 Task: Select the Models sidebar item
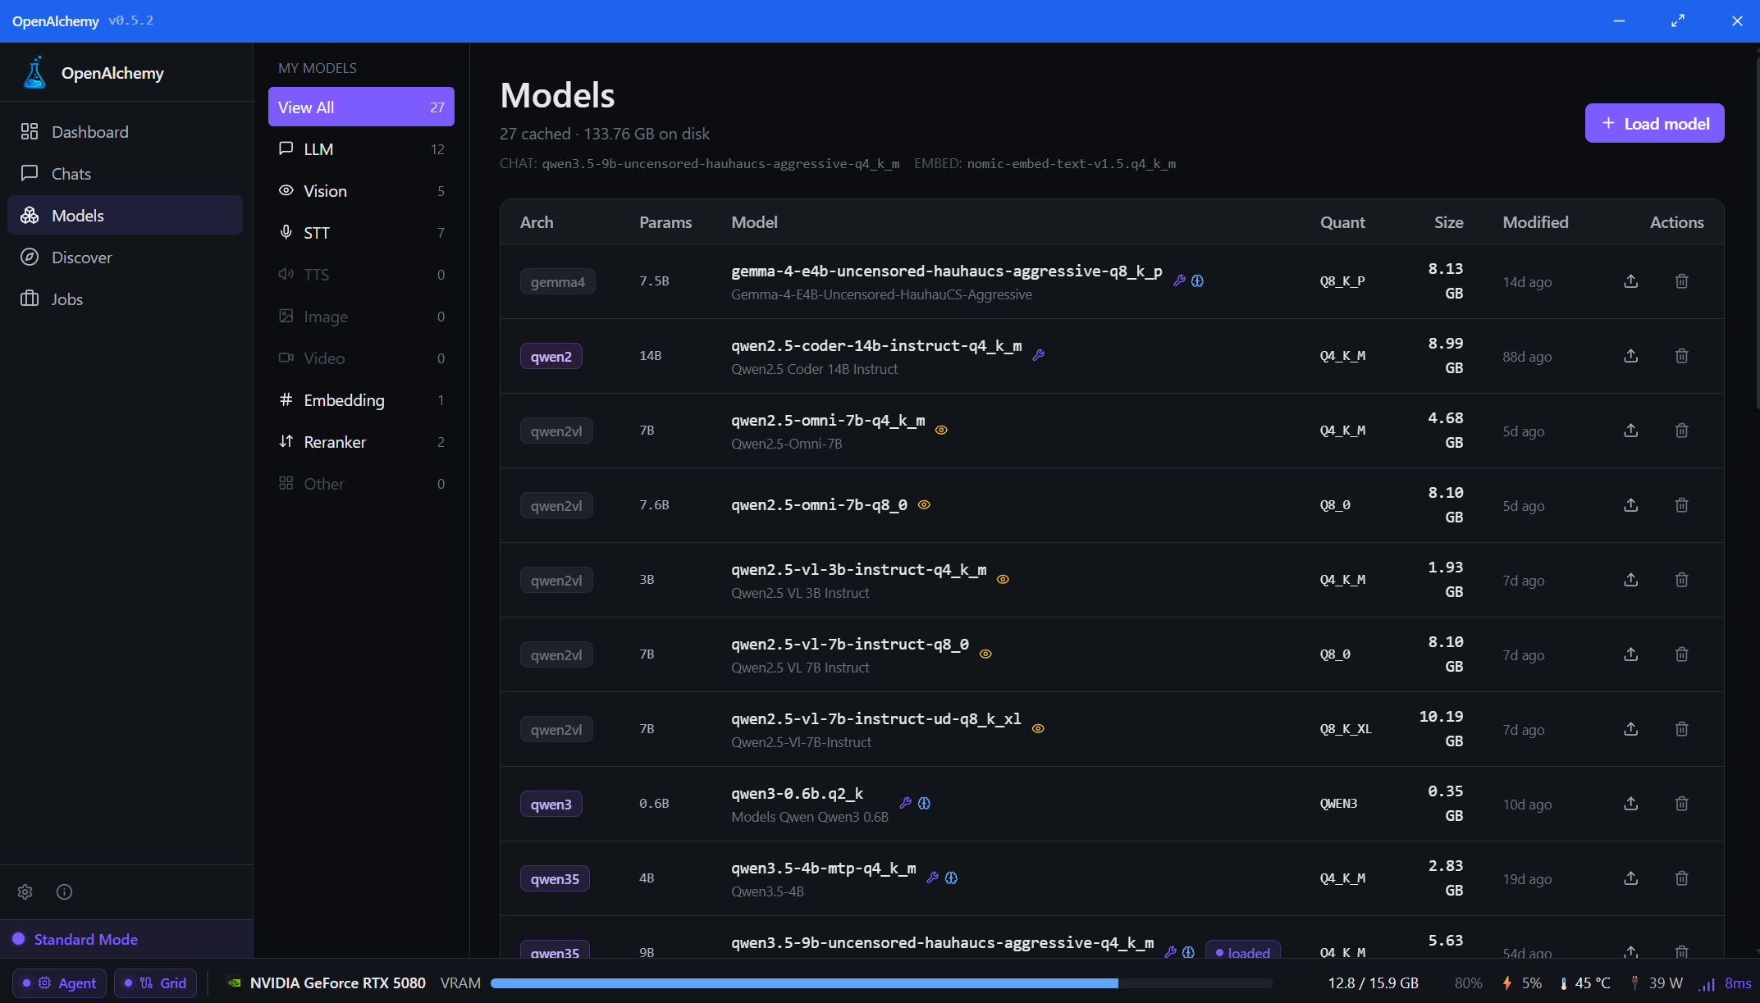pos(125,216)
